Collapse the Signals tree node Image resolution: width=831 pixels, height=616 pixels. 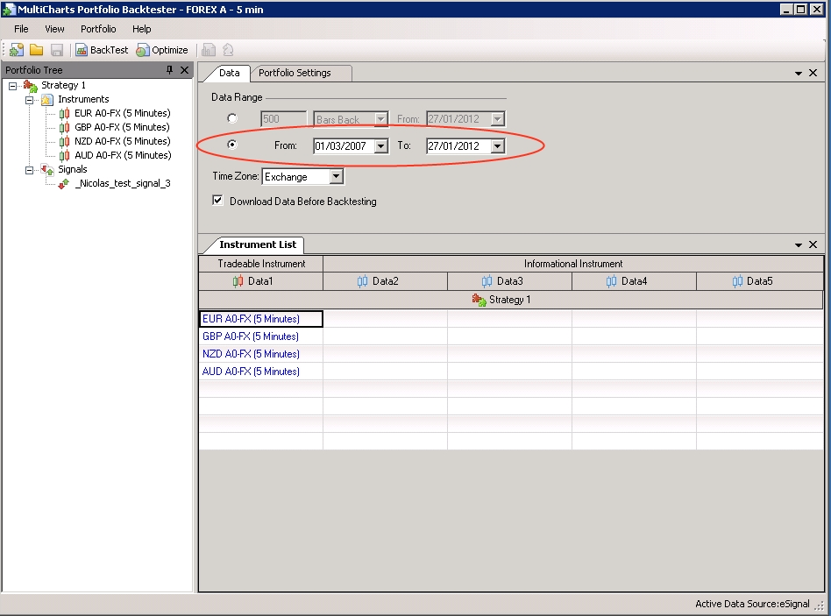click(30, 170)
